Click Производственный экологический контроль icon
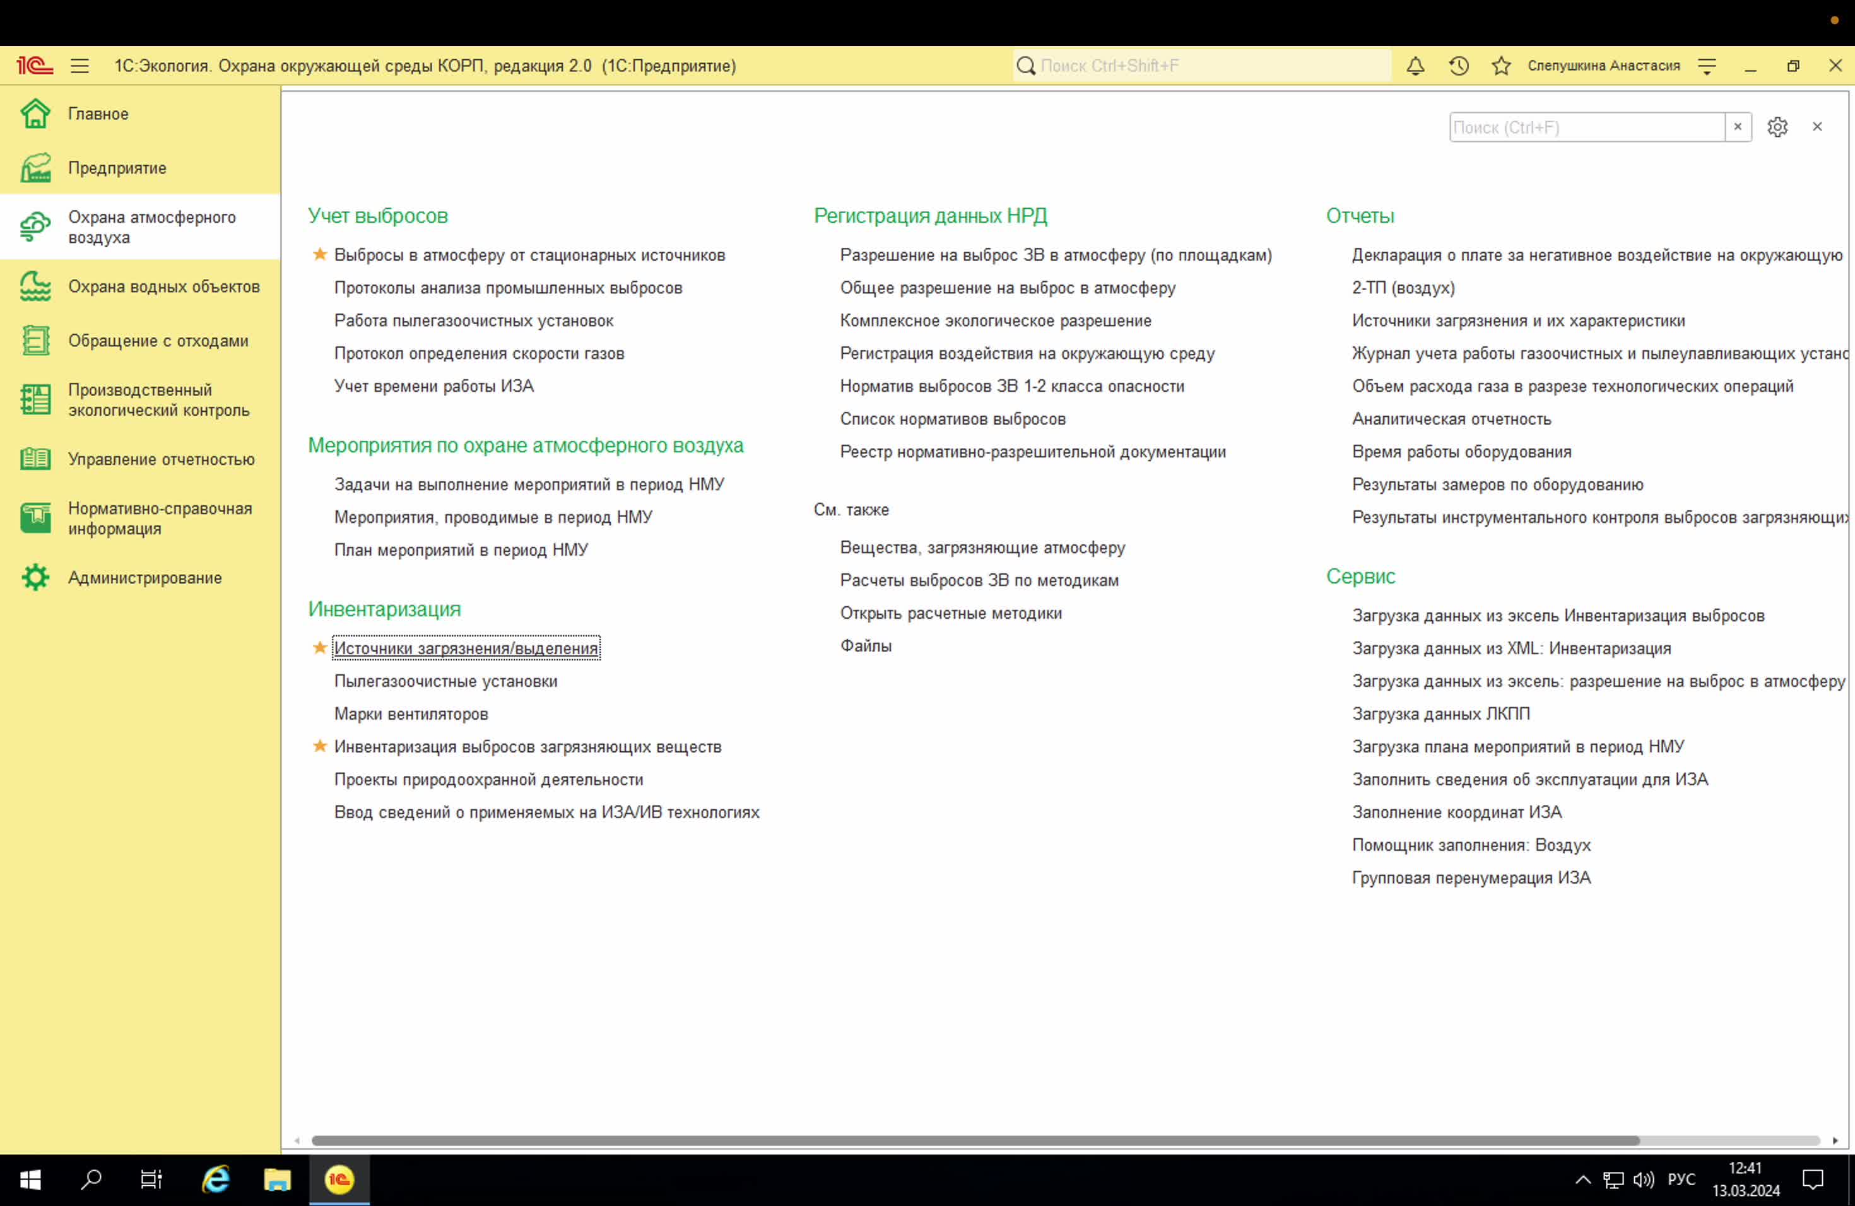The image size is (1855, 1206). tap(36, 400)
